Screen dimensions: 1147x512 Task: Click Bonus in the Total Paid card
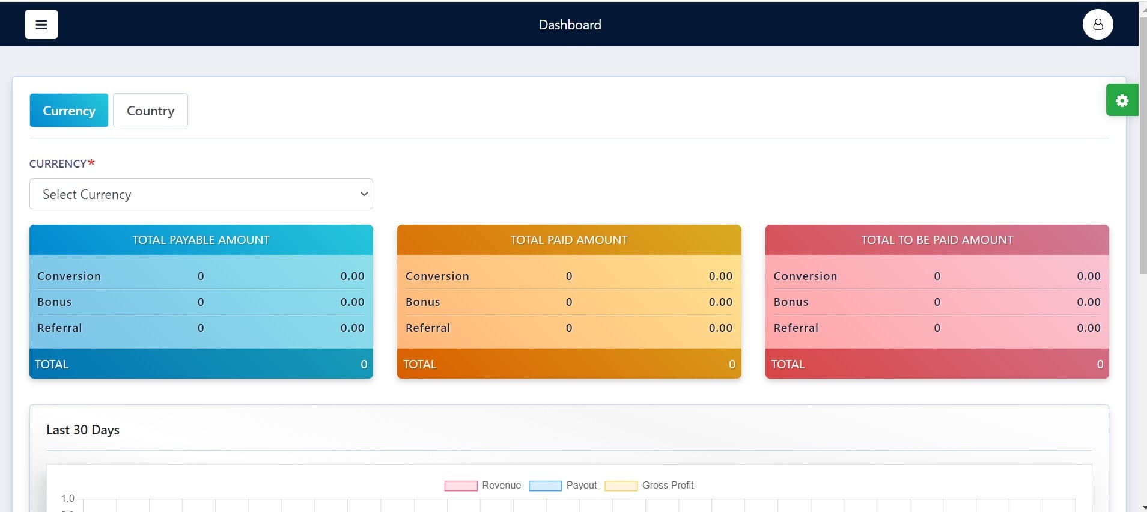click(423, 302)
